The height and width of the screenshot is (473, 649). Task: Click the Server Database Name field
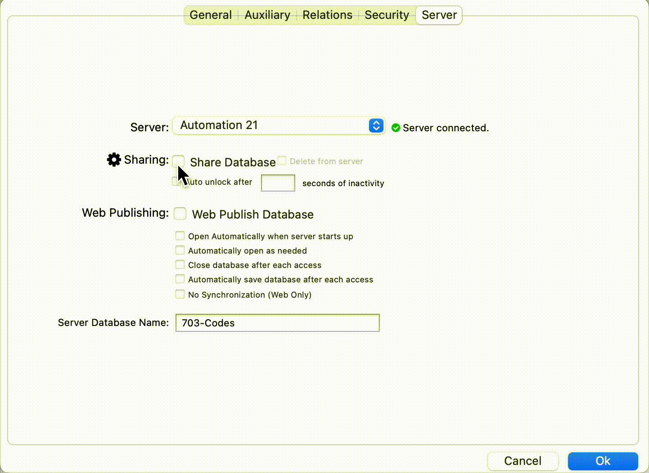pos(277,323)
